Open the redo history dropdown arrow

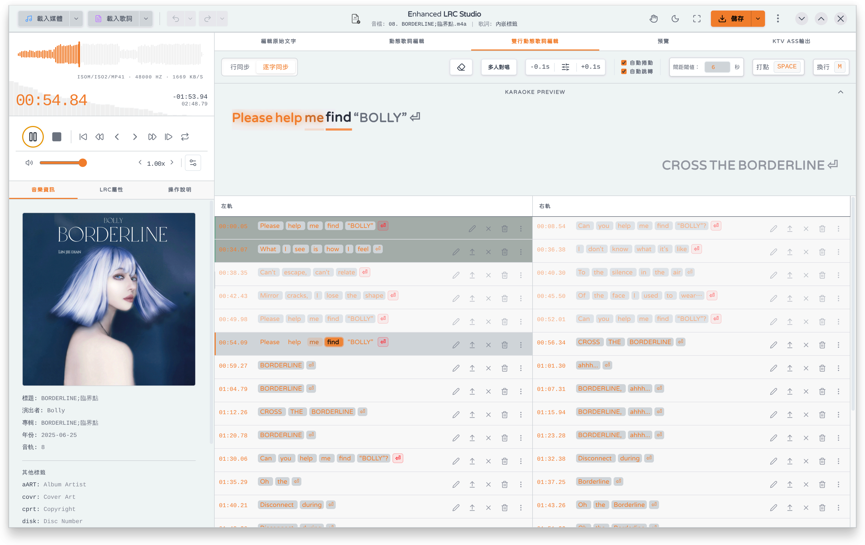tap(222, 19)
